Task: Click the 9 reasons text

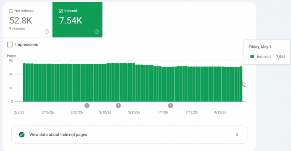Action: 17,28
